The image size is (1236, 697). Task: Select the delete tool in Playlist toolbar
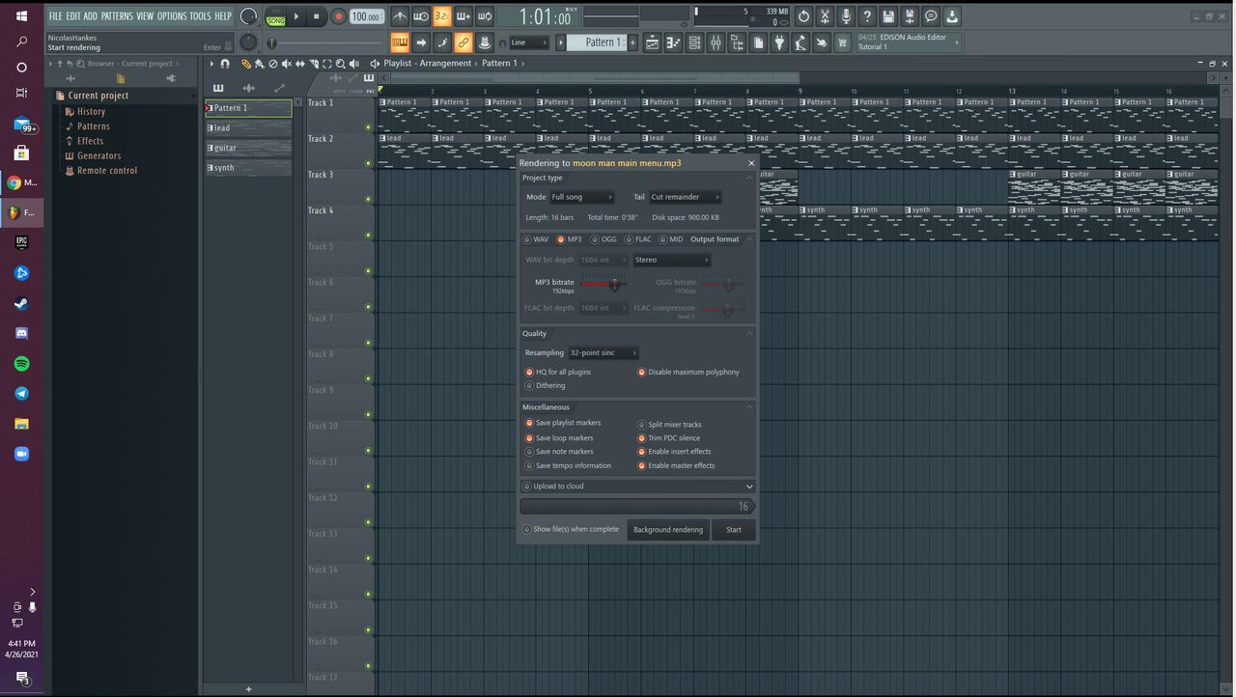click(x=272, y=64)
